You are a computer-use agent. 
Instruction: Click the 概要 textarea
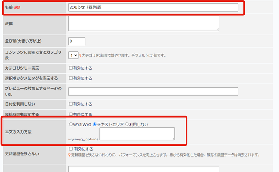click(x=144, y=23)
